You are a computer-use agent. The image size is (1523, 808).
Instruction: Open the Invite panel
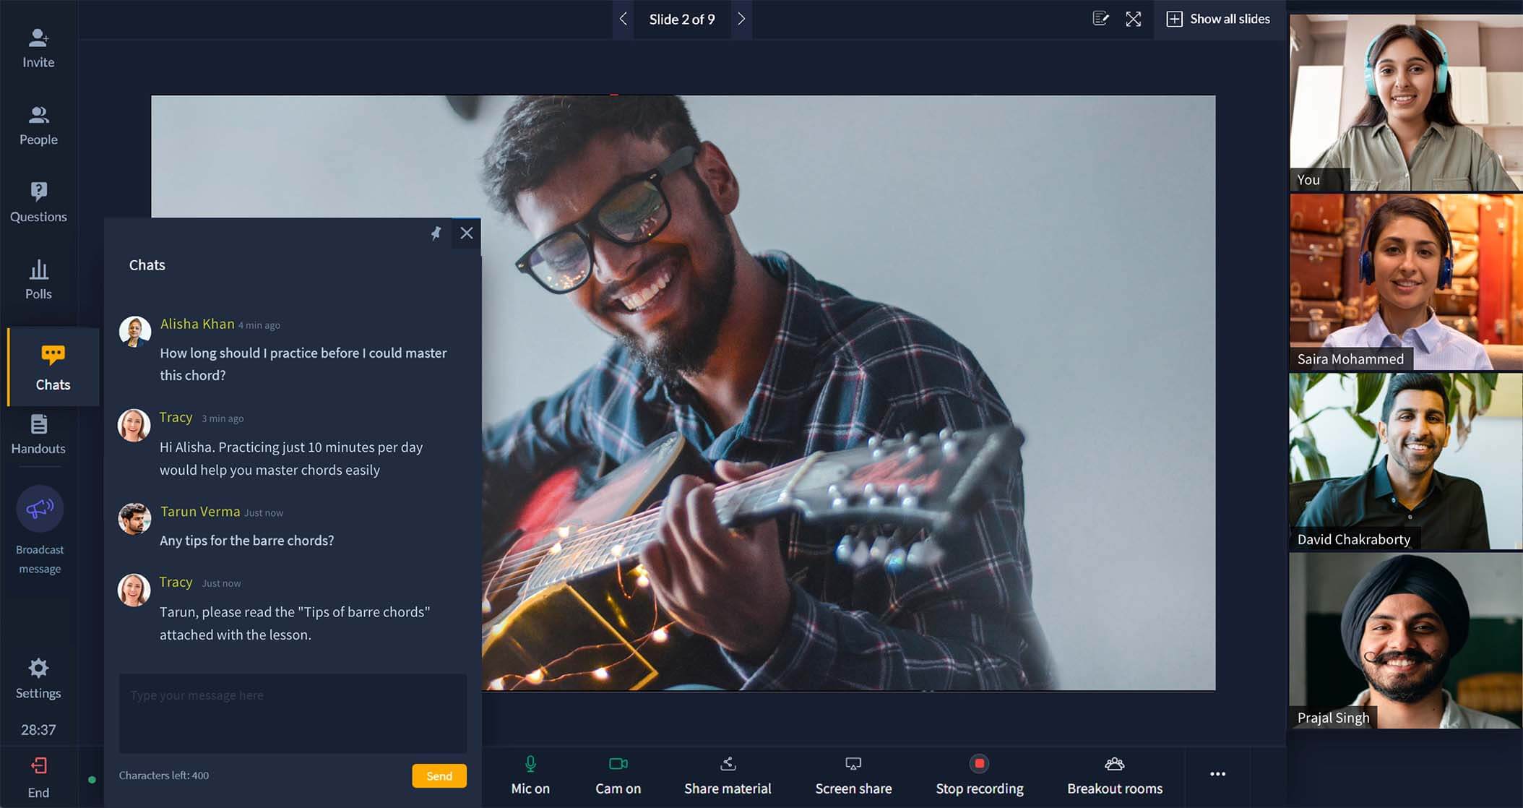(38, 46)
